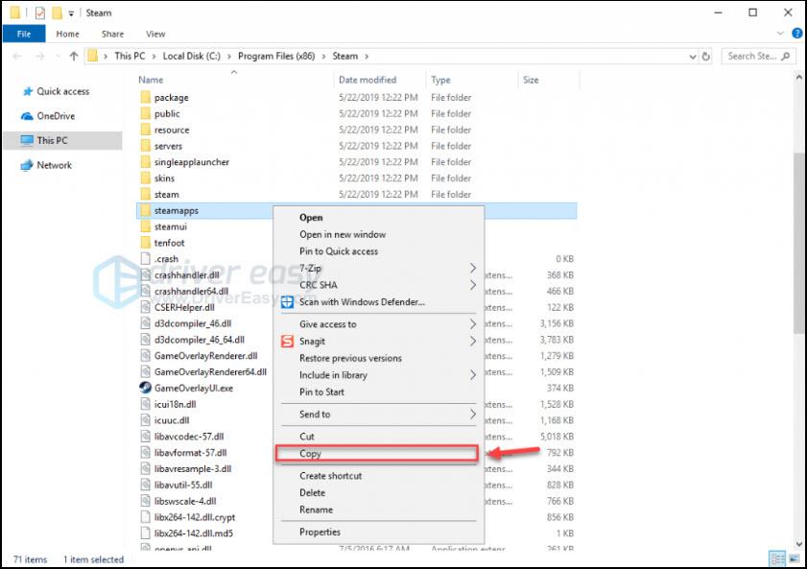
Task: Click the Up directory arrow
Action: pos(74,56)
